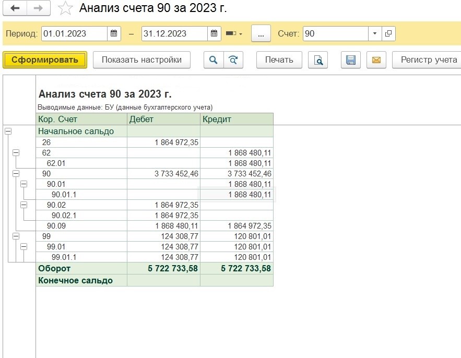Click Показать настройки button

[x=141, y=60]
